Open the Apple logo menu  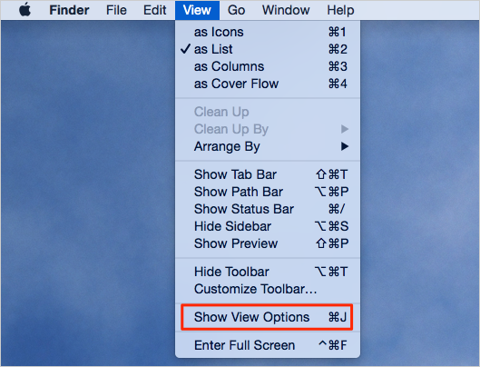(25, 10)
